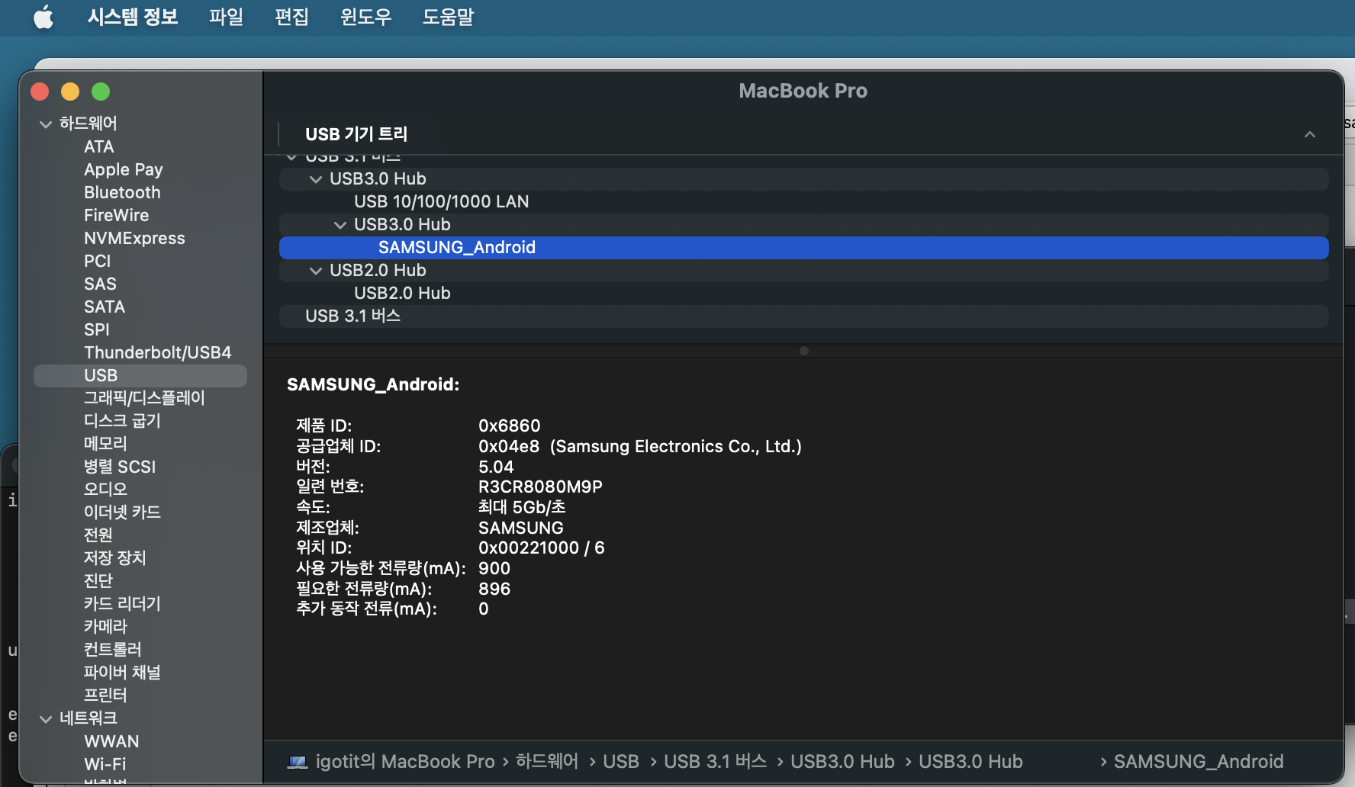Collapse the nested USB3.0 Hub node

[340, 225]
